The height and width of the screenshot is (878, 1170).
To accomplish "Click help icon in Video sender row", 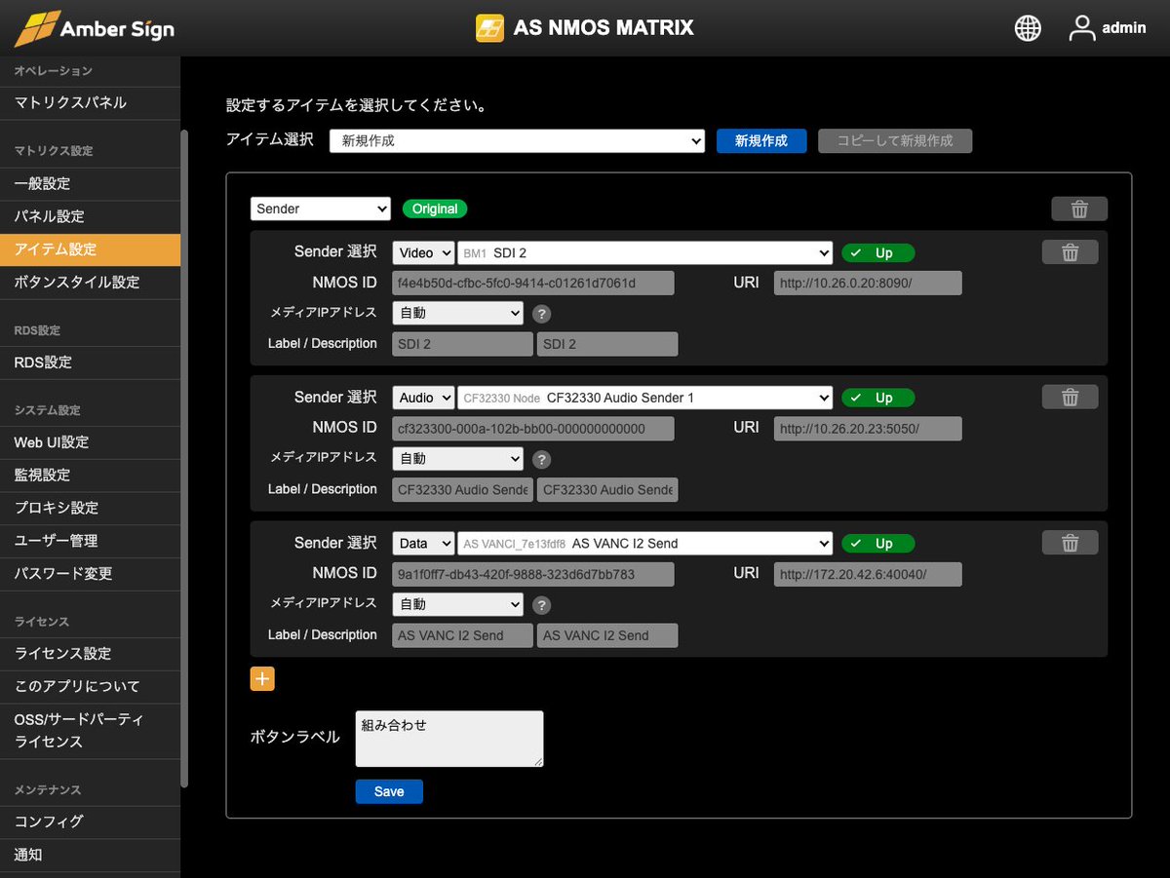I will click(x=542, y=314).
